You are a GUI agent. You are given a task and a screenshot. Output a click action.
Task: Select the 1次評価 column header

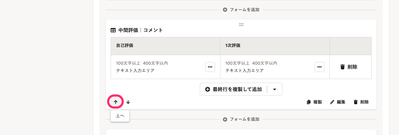pyautogui.click(x=275, y=46)
